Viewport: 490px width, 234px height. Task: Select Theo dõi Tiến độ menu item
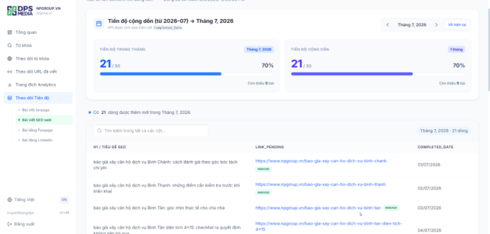coord(38,98)
